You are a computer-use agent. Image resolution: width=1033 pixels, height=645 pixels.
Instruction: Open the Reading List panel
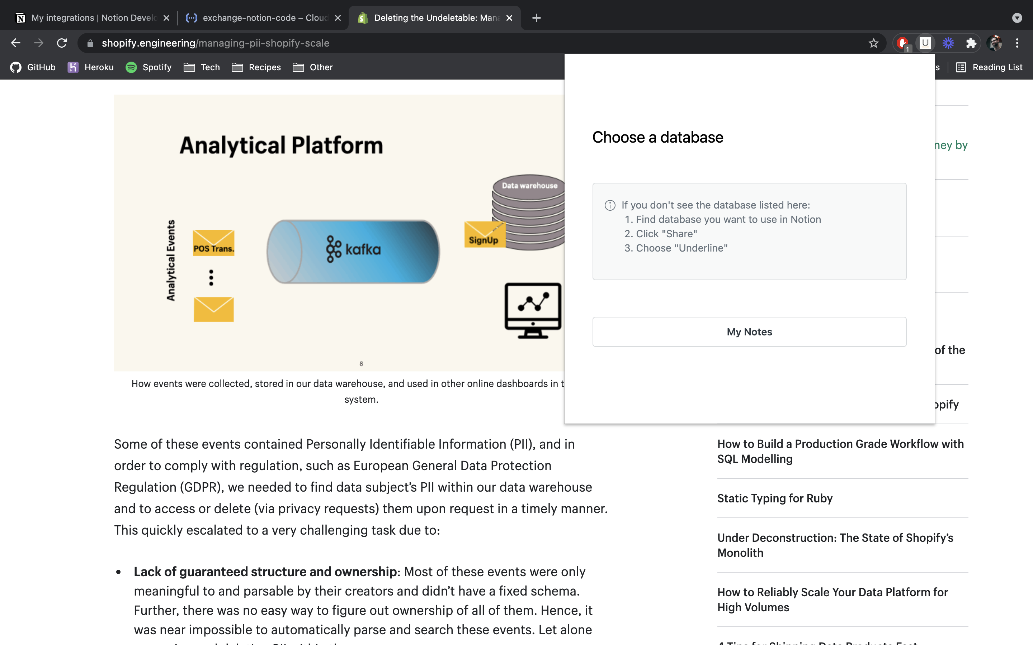989,67
